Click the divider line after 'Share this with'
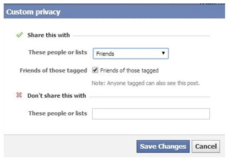This screenshot has height=162, width=228. (x=142, y=36)
